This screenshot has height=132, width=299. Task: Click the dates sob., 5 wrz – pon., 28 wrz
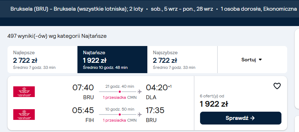click(x=182, y=9)
